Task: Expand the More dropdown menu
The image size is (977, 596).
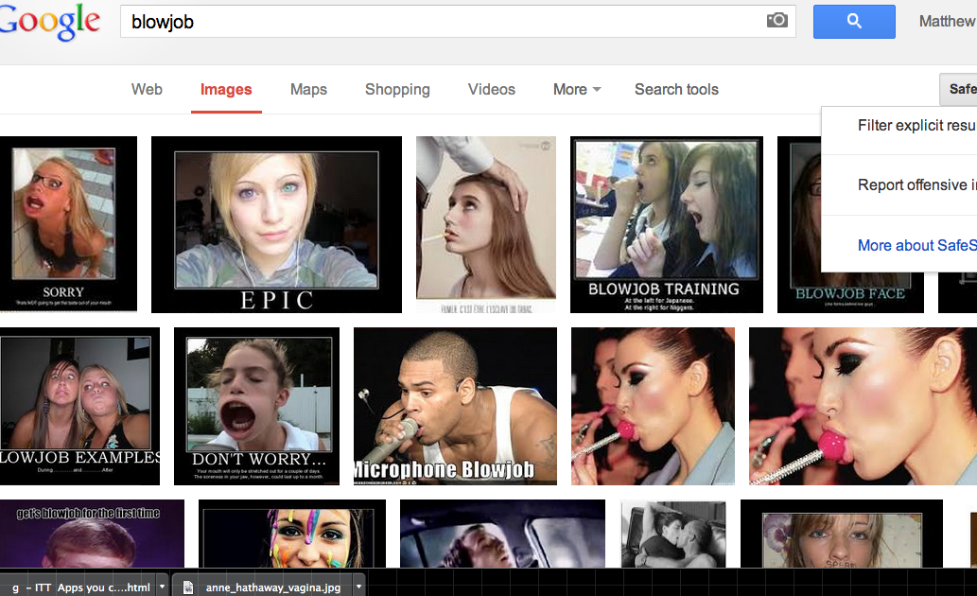Action: coord(577,90)
